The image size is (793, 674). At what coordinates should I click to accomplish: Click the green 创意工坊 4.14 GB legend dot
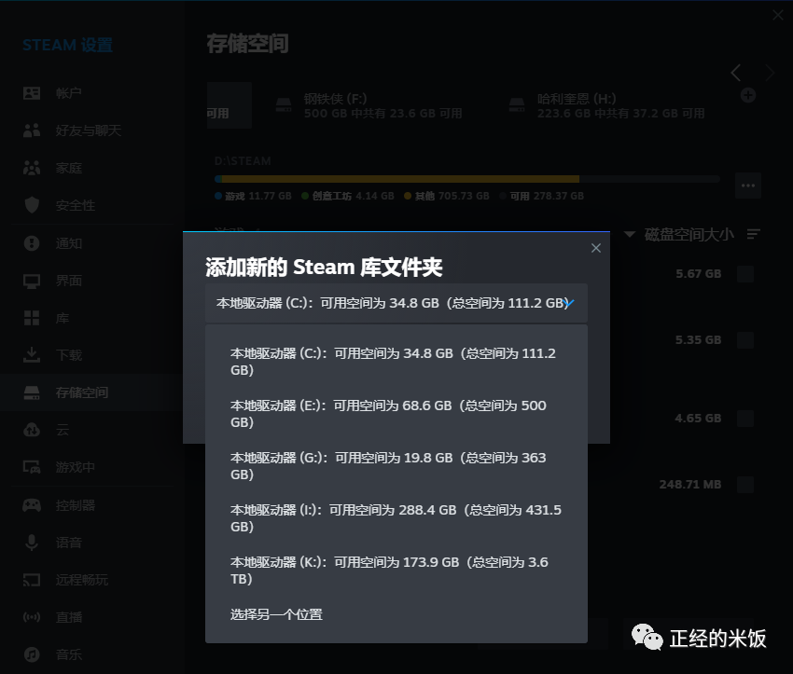(305, 196)
